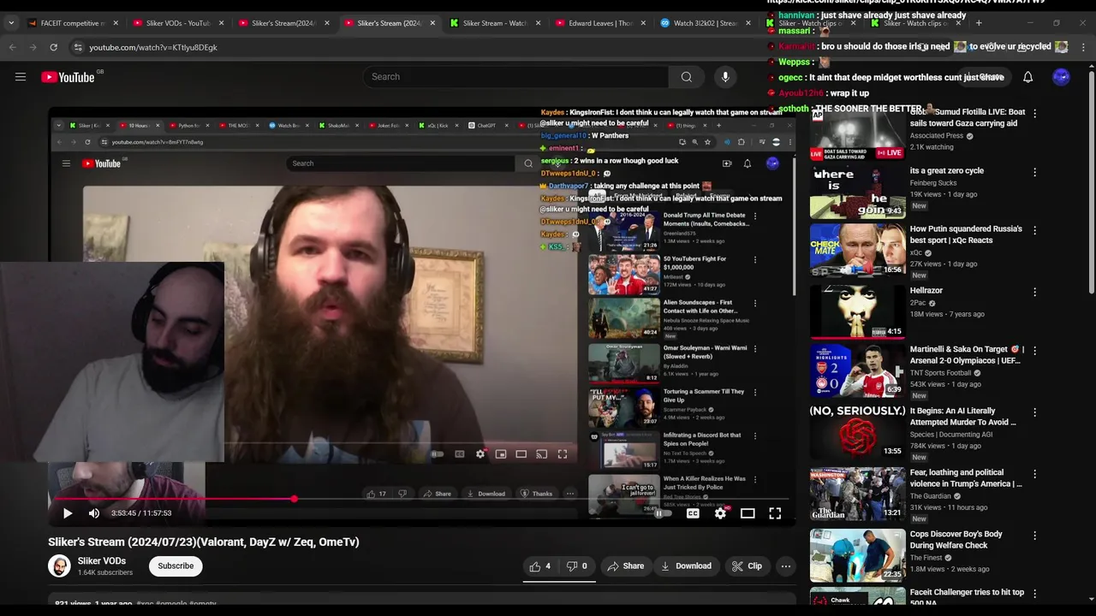1096x616 pixels.
Task: Open a new browser tab with plus
Action: [x=979, y=23]
